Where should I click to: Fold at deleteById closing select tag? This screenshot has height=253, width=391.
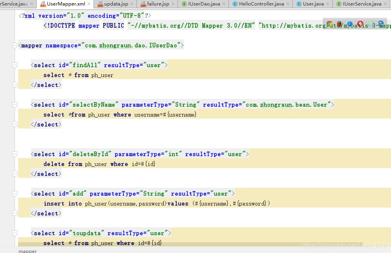tap(15, 174)
